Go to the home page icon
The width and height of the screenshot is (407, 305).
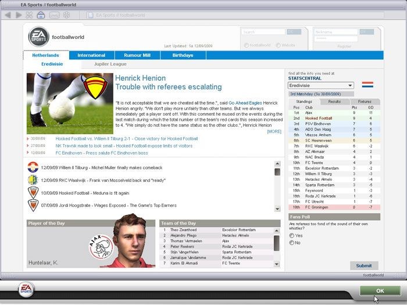click(x=41, y=15)
